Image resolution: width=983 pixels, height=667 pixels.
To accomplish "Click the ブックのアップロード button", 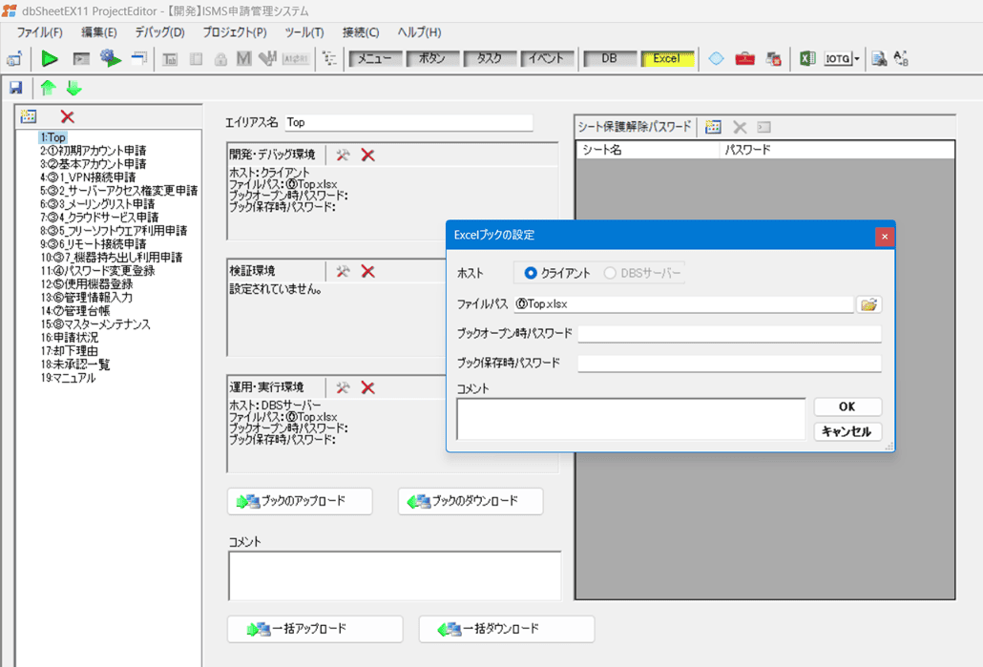I will (x=300, y=501).
